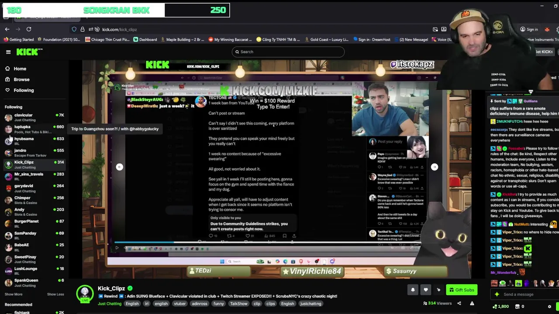Select BabeAE channel in sidebar
The height and width of the screenshot is (314, 559).
pyautogui.click(x=34, y=247)
